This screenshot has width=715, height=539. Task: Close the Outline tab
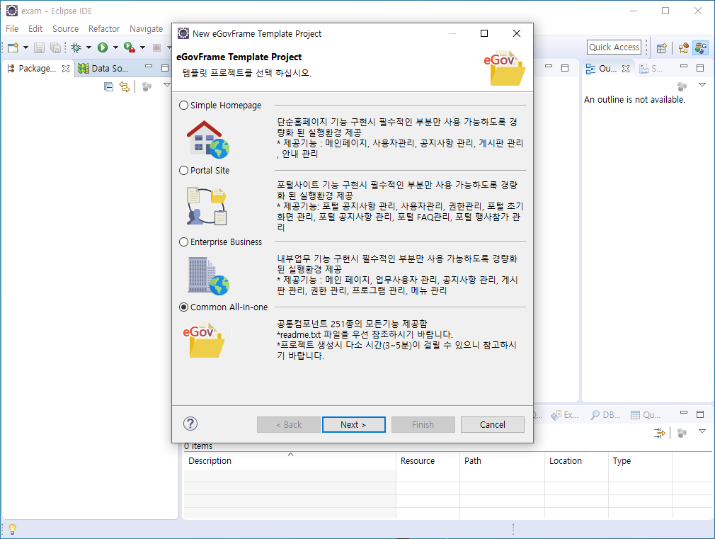point(626,69)
